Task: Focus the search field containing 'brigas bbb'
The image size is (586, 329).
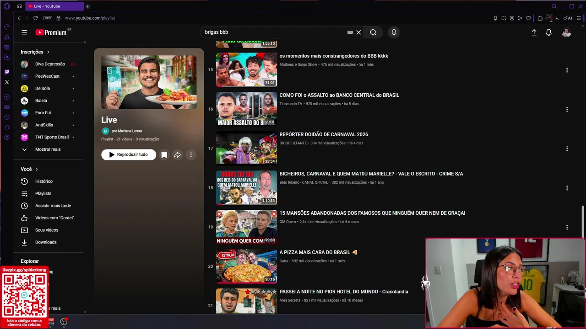Action: 274,32
